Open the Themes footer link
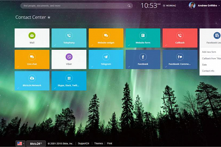Viewport: 221px width, 147px height. click(x=98, y=143)
